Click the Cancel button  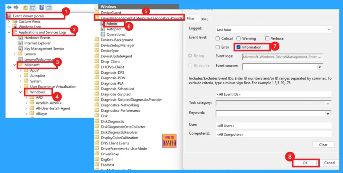[x=330, y=163]
